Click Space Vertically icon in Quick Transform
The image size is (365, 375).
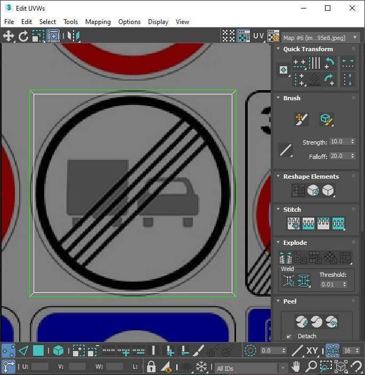pyautogui.click(x=348, y=79)
